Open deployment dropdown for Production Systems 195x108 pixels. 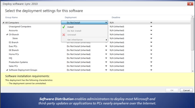(106, 62)
